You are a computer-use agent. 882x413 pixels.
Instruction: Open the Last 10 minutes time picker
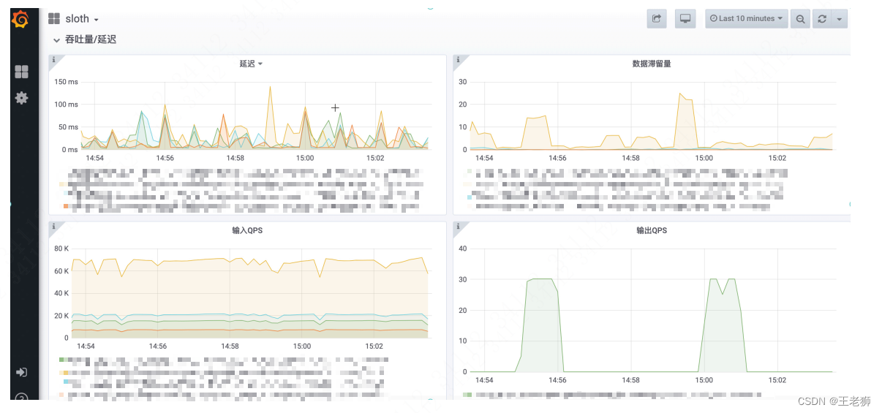coord(747,19)
